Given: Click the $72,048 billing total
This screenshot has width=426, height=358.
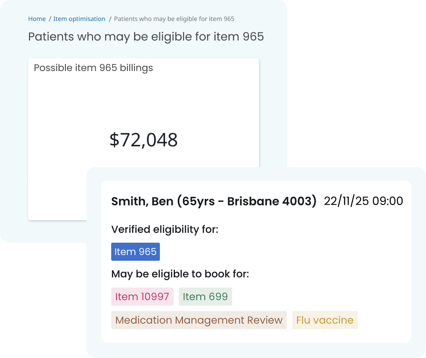Looking at the screenshot, I should click(x=144, y=140).
